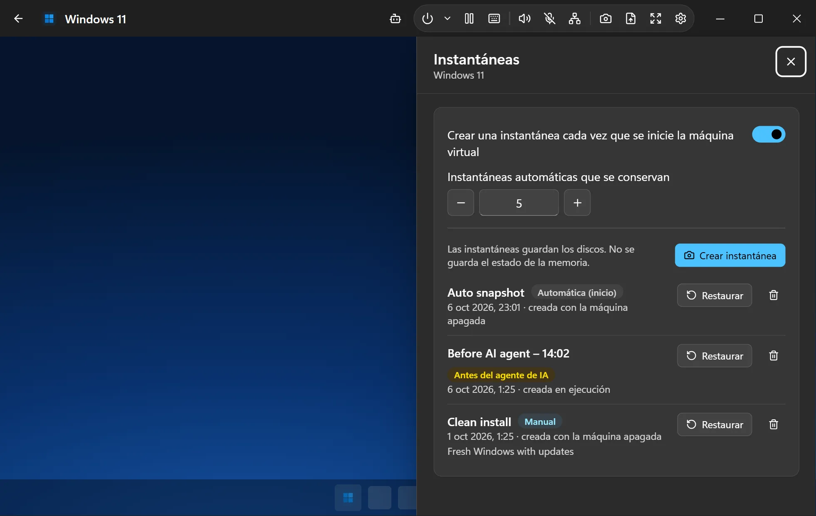816x516 pixels.
Task: Toggle the speaker audio icon
Action: point(525,19)
